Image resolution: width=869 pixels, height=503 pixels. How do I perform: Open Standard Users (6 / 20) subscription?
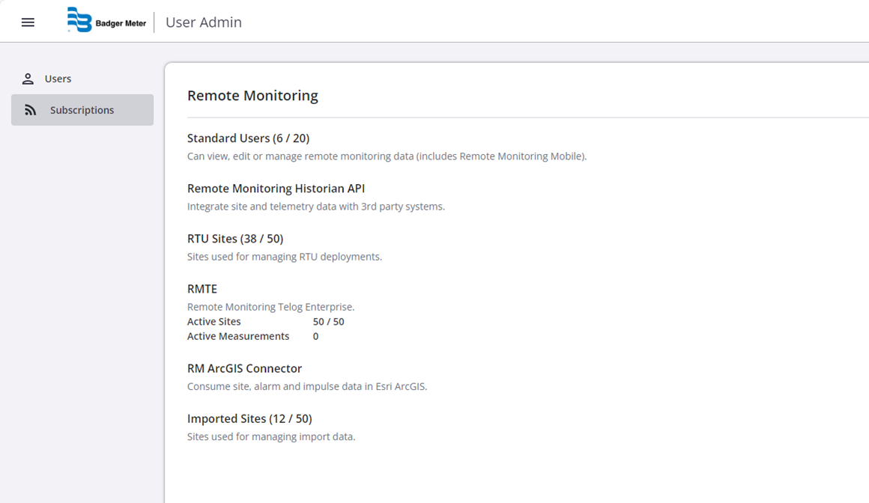[x=248, y=138]
